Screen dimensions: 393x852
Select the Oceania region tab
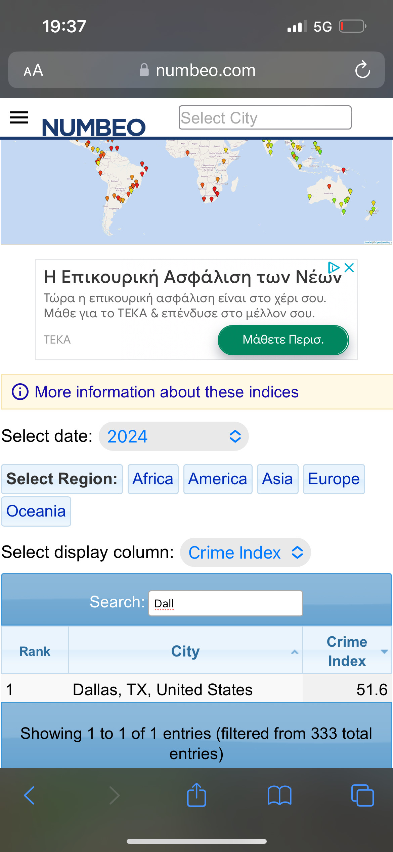coord(36,511)
